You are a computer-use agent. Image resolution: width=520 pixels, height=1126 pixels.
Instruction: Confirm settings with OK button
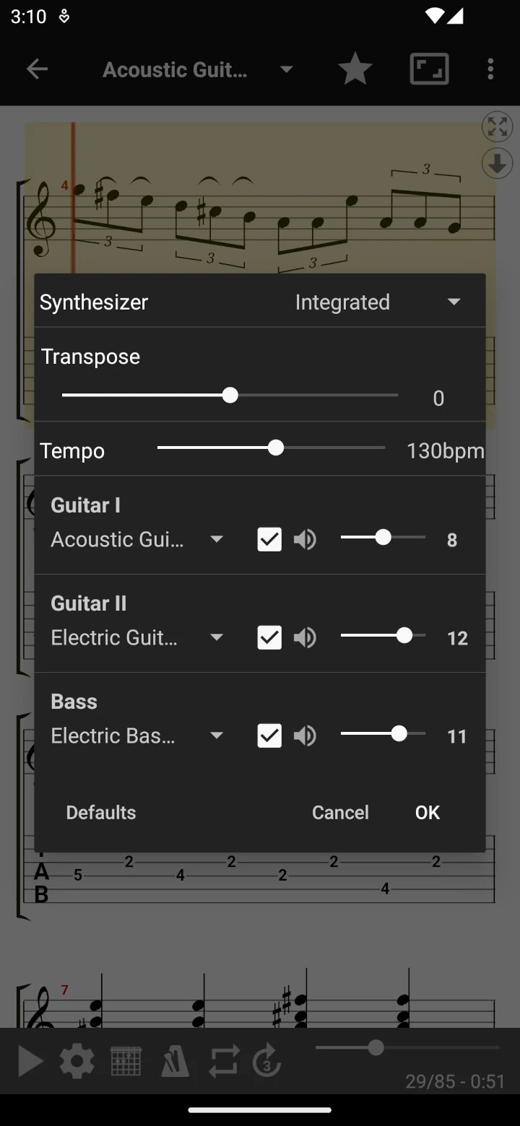pyautogui.click(x=427, y=812)
